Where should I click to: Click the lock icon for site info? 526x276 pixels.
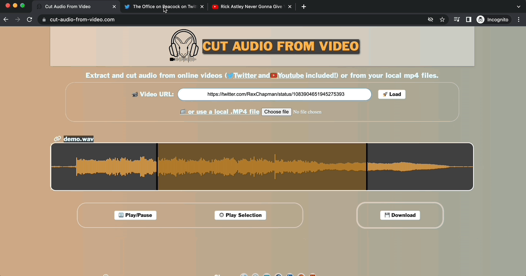pyautogui.click(x=44, y=20)
